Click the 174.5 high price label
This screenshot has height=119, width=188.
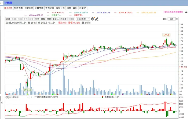(x=166, y=35)
